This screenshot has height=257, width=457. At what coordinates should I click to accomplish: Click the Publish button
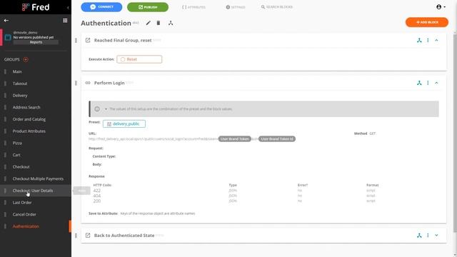click(x=148, y=7)
